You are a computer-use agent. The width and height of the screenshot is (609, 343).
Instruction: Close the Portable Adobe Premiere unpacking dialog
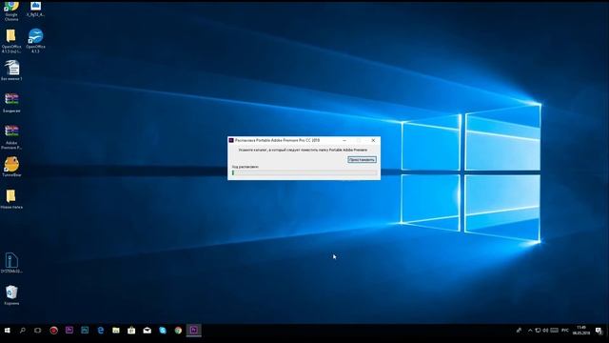point(373,140)
